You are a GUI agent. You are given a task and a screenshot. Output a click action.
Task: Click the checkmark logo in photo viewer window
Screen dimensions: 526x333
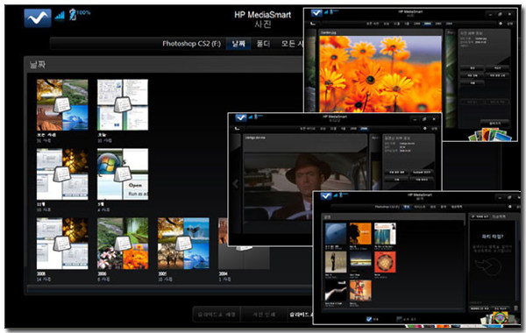[x=316, y=13]
